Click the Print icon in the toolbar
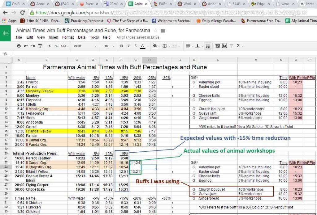Viewport: 317px width, 215px height. pyautogui.click(x=19, y=46)
